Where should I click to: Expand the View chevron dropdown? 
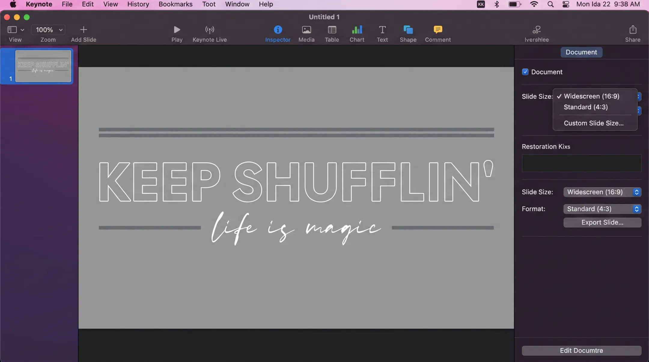point(22,30)
